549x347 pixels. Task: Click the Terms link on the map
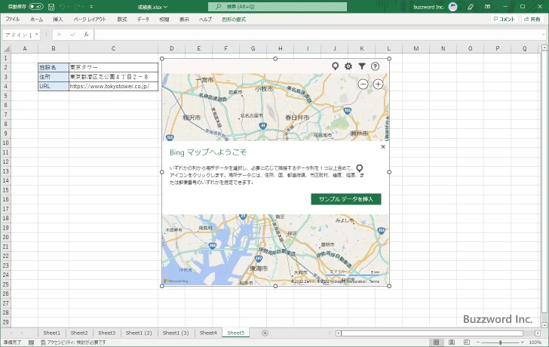(x=374, y=281)
